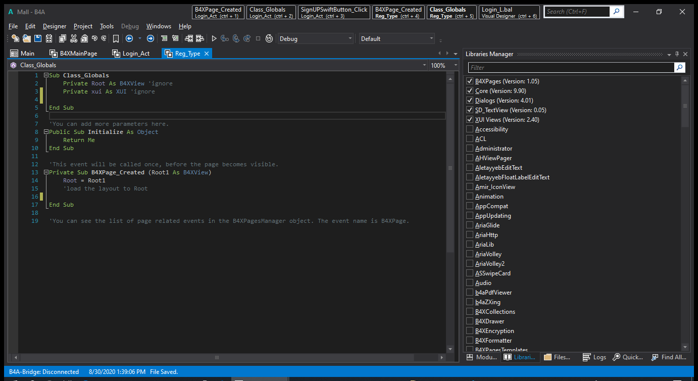Navigate backward with the blue left arrow
The height and width of the screenshot is (381, 698).
point(129,38)
